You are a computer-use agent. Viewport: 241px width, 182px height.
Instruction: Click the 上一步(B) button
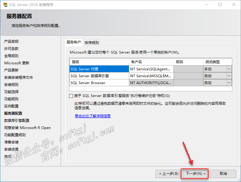click(169, 174)
